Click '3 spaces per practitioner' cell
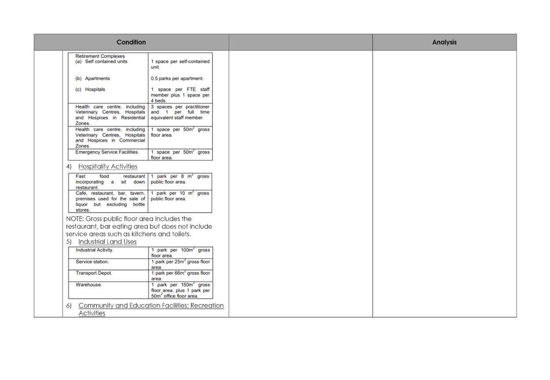This screenshot has width=550, height=380. pos(180,115)
